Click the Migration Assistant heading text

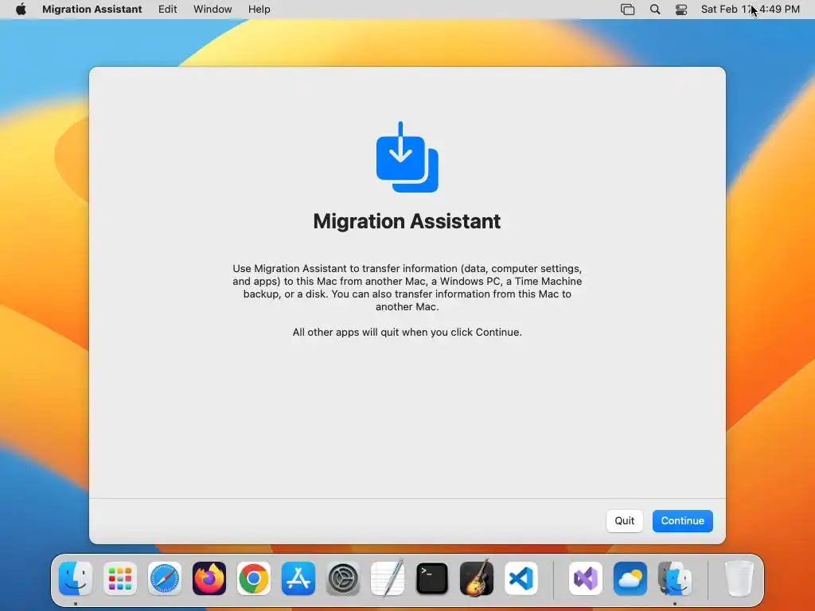[x=407, y=221]
